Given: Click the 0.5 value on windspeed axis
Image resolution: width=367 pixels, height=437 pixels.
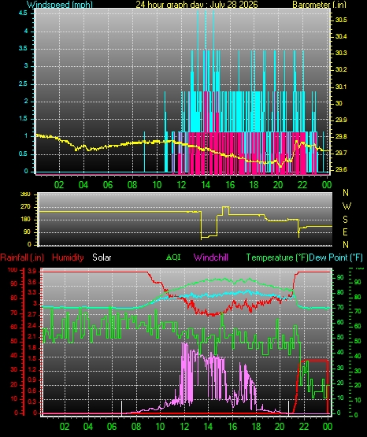Looking at the screenshot, I should point(23,154).
